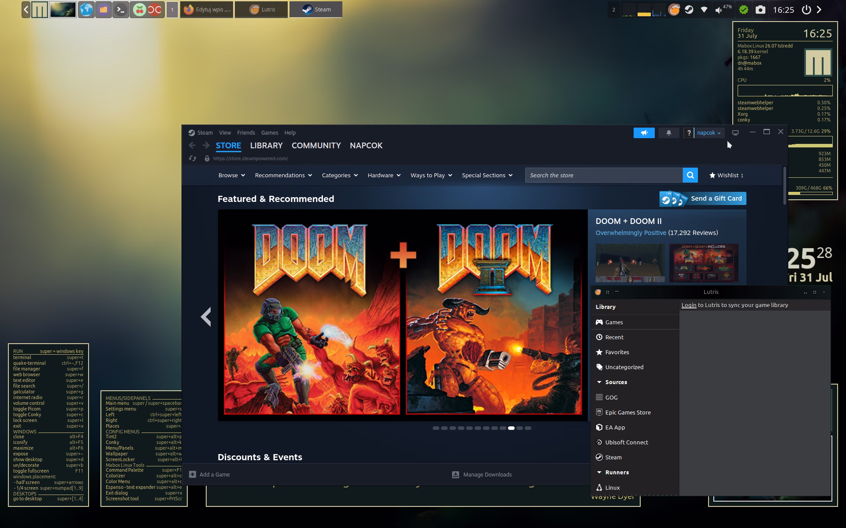Open Steam notifications bell

tap(668, 133)
